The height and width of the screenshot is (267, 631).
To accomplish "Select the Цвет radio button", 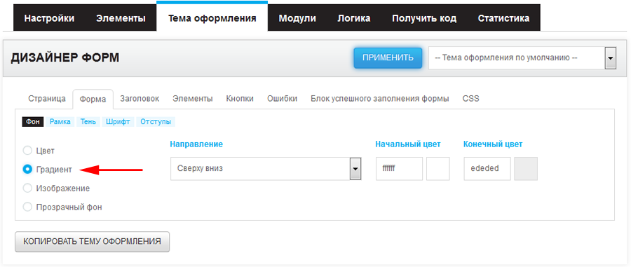I will [27, 151].
